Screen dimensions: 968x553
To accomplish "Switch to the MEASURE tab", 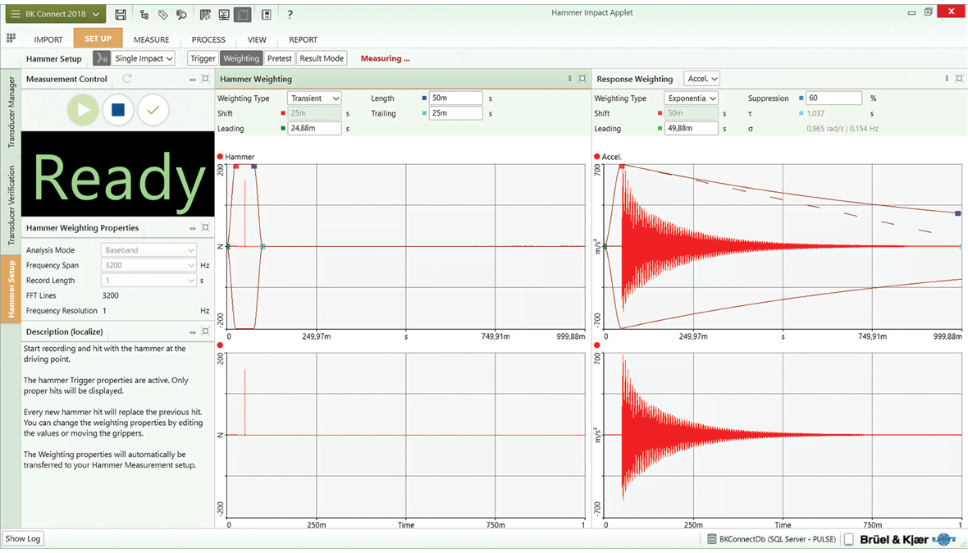I will click(151, 39).
